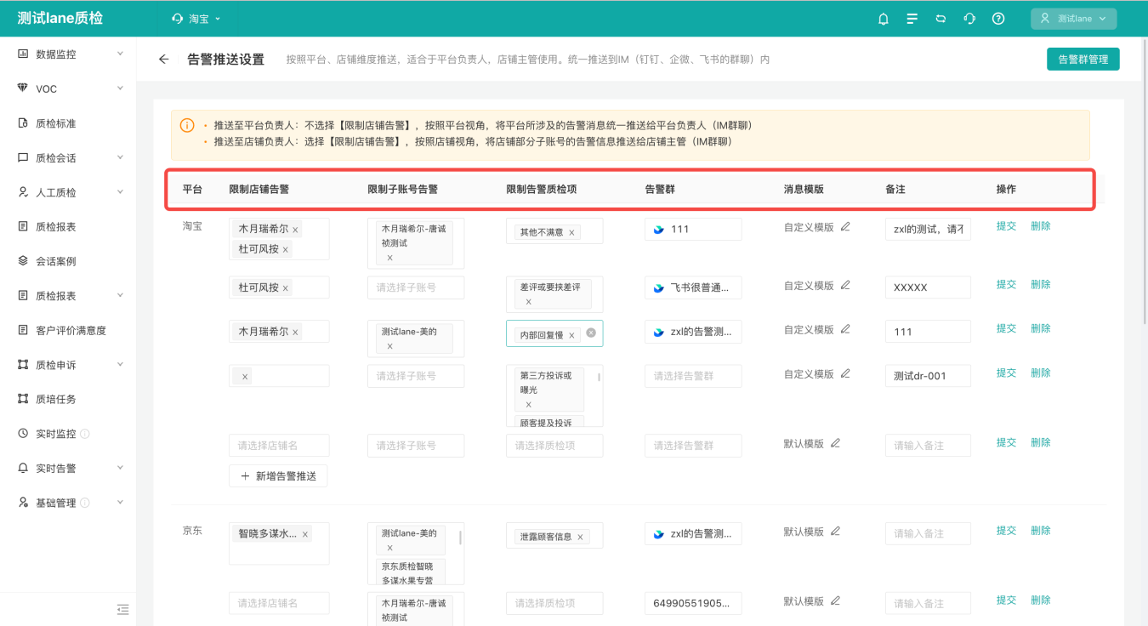Open the alarm group select showing 111 with Feishu icon
The image size is (1148, 626).
[x=693, y=230]
